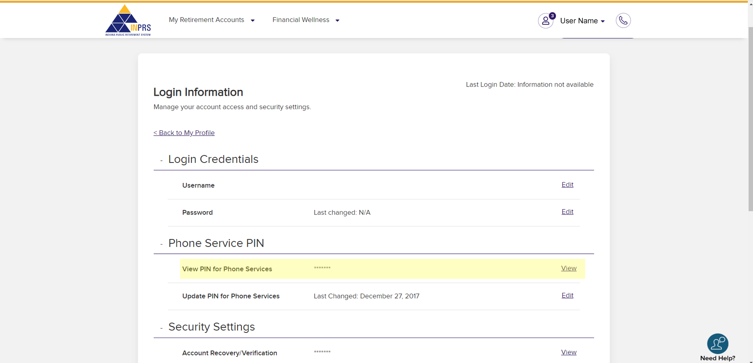Click the INPRS logo
The height and width of the screenshot is (363, 753).
click(128, 20)
